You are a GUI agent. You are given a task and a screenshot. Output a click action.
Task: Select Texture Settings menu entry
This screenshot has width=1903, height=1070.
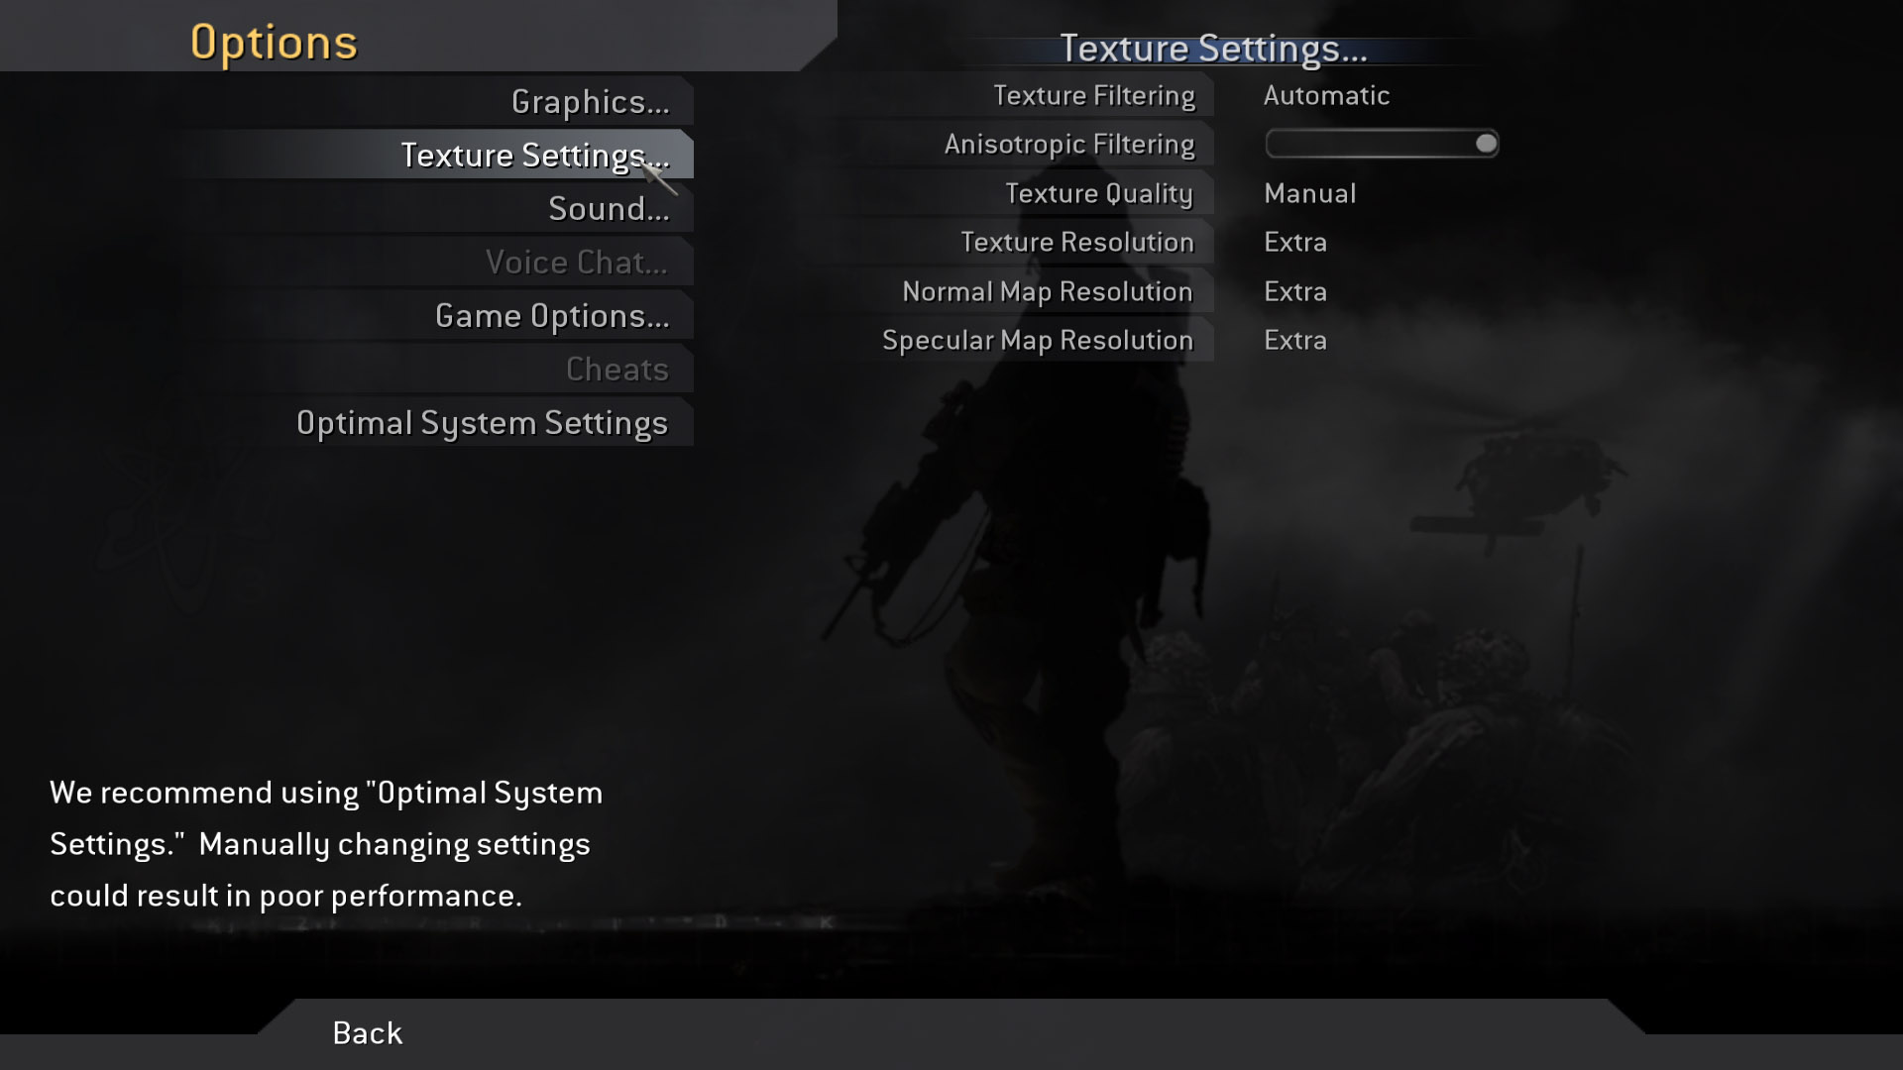(533, 156)
